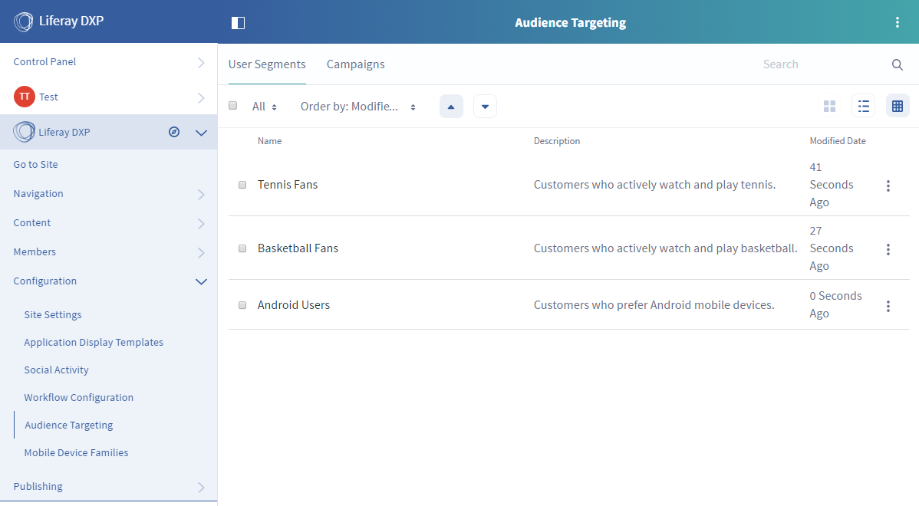Image resolution: width=919 pixels, height=506 pixels.
Task: Switch to table view
Action: tap(898, 106)
